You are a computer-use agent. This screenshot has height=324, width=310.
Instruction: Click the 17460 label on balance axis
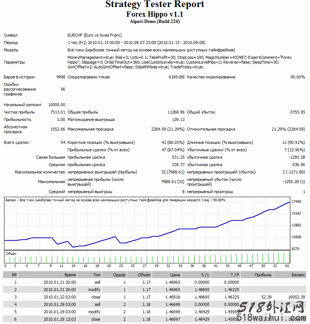297,202
